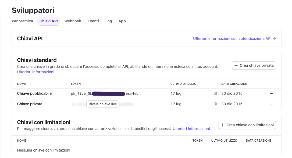Click the pk_live publishable key token
Screen dimensions: 292x158
pos(105,93)
